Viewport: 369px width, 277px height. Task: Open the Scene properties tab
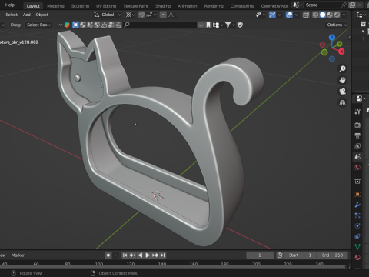357,156
